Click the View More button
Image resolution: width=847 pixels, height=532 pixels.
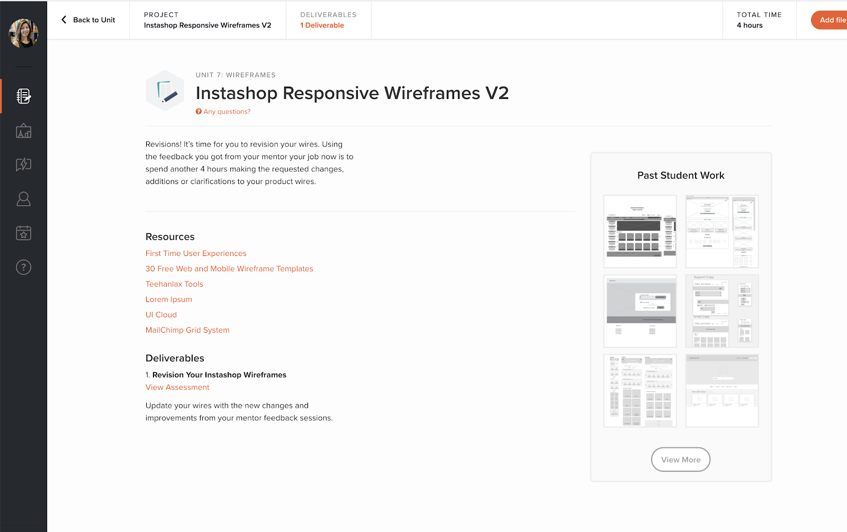coord(681,460)
